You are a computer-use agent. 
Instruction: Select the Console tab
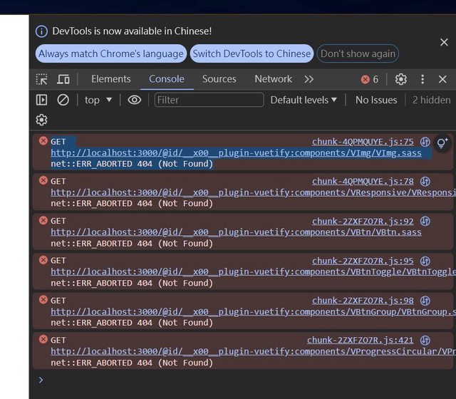(x=167, y=79)
